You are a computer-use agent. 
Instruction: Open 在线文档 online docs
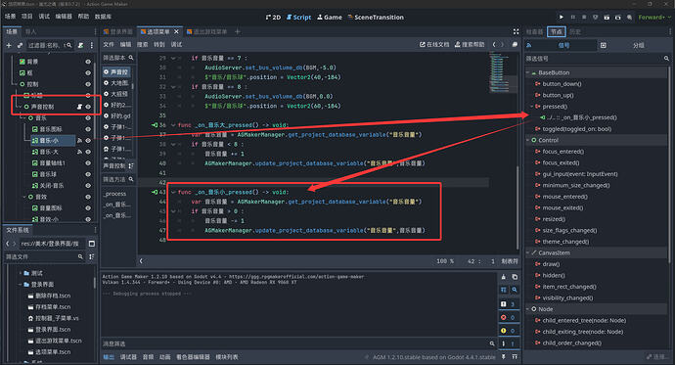[x=434, y=44]
